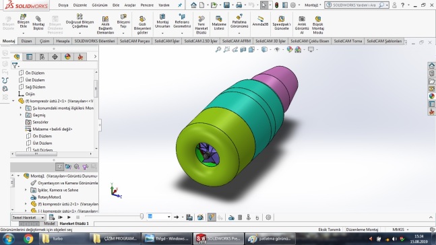Open the PropertyManager panel tab

tap(29, 57)
